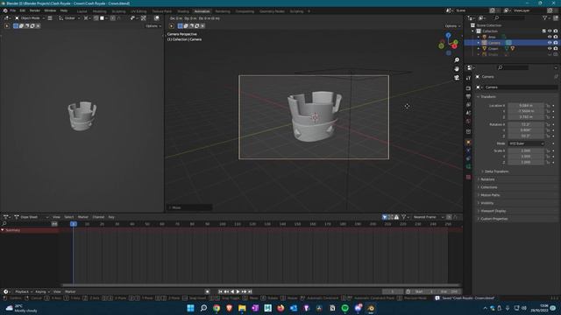
Task: Click the Windows Start button
Action: (x=191, y=308)
